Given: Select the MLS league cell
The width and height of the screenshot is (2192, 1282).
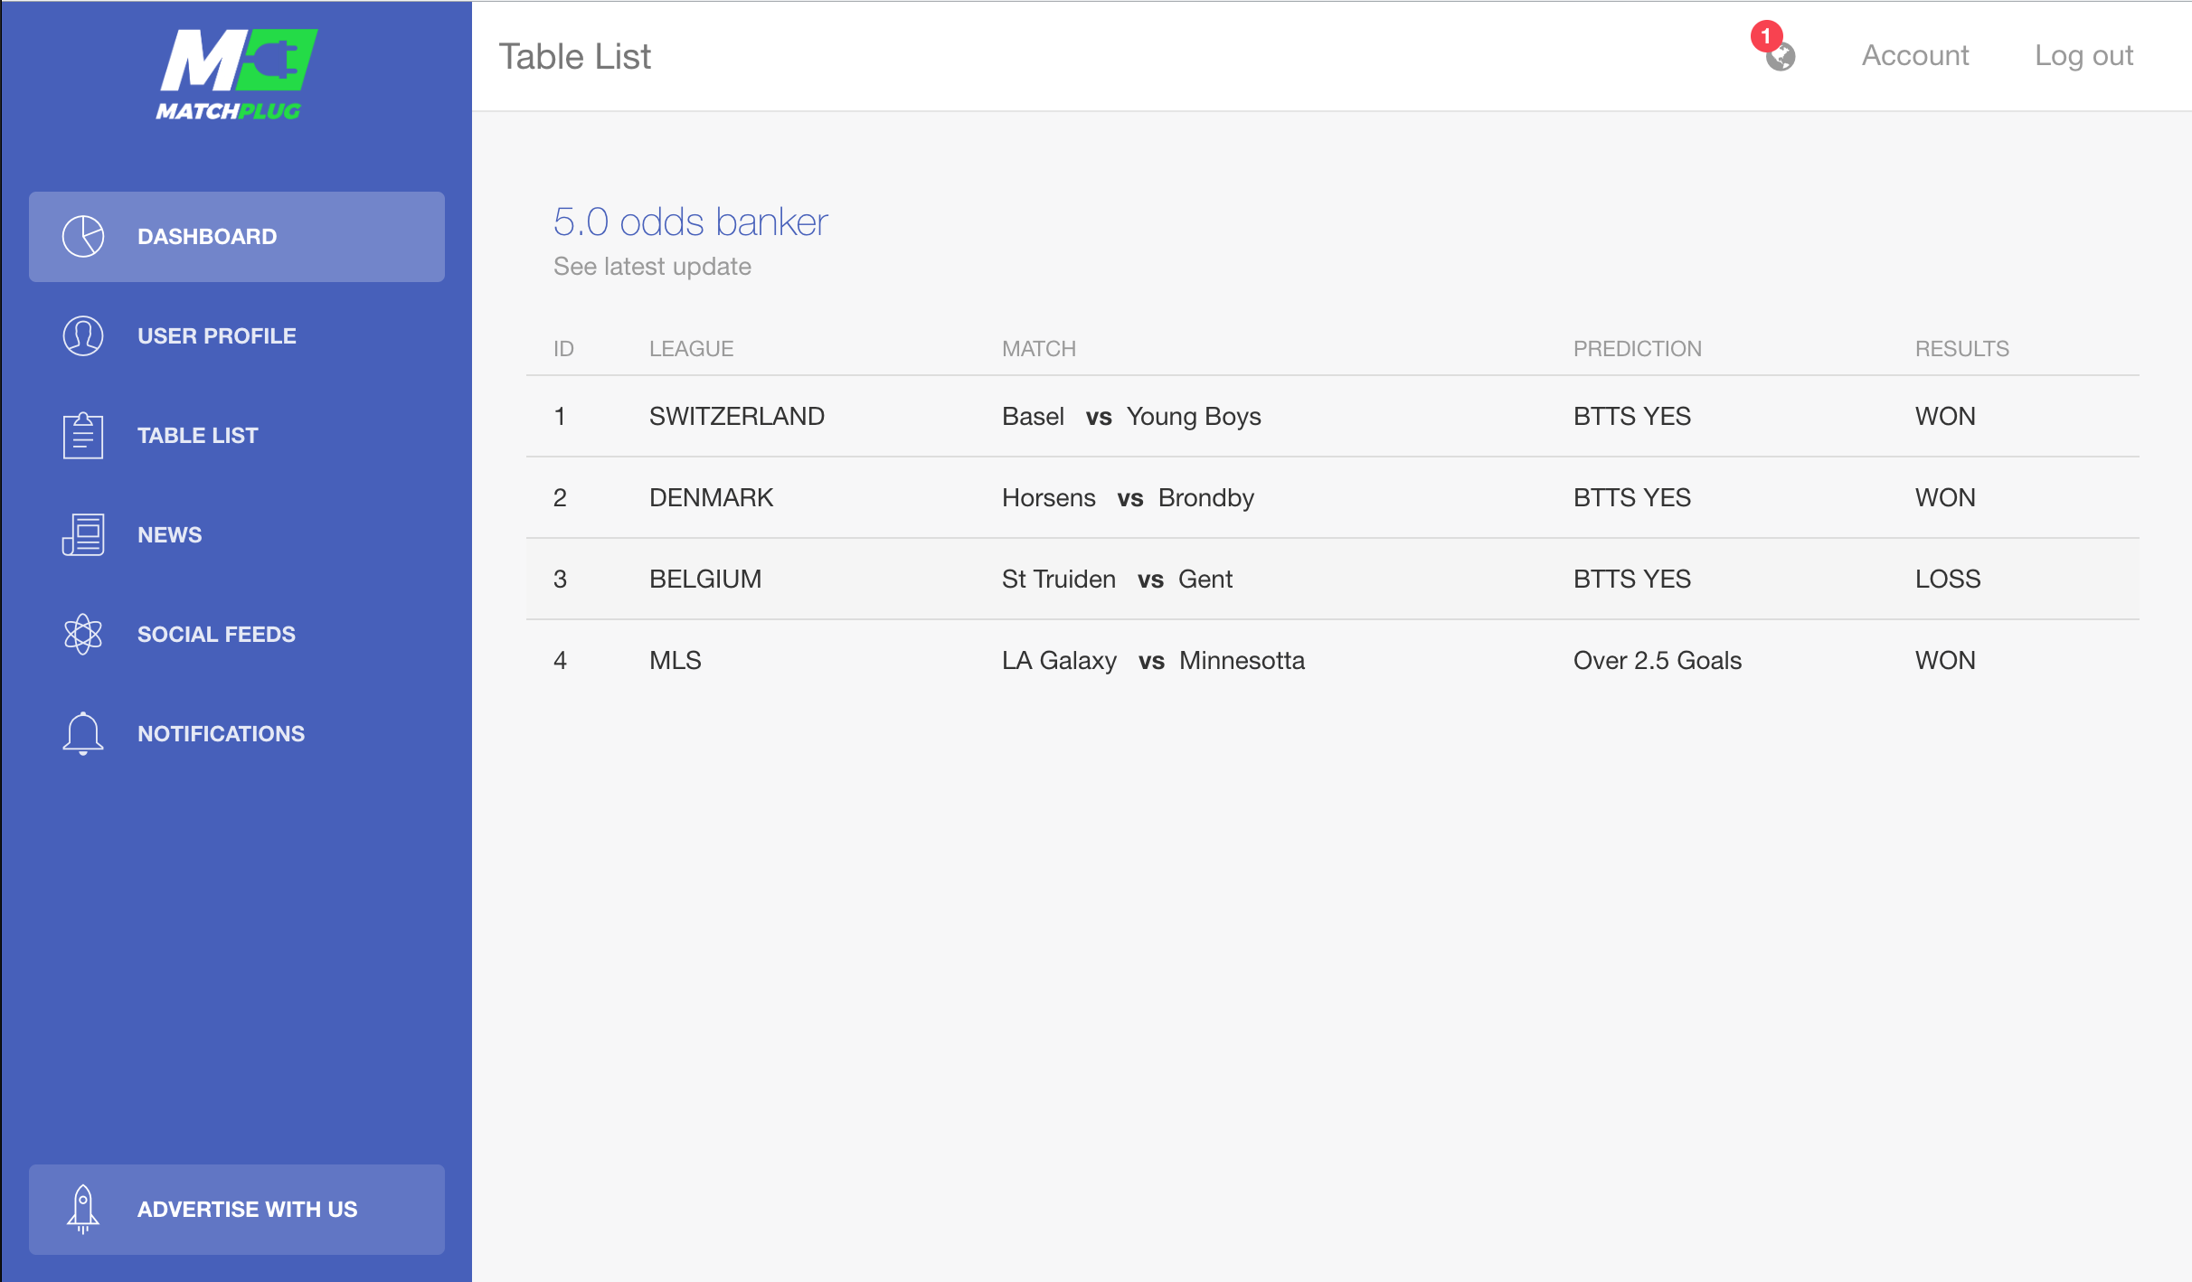Looking at the screenshot, I should [x=676, y=660].
